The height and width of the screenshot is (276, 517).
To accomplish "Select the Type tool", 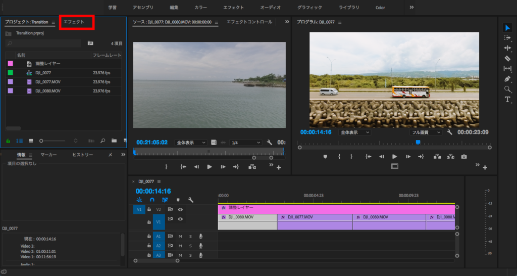I will pos(507,100).
